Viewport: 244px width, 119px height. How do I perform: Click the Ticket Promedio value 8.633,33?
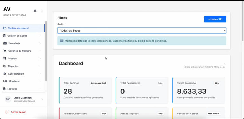(191, 91)
